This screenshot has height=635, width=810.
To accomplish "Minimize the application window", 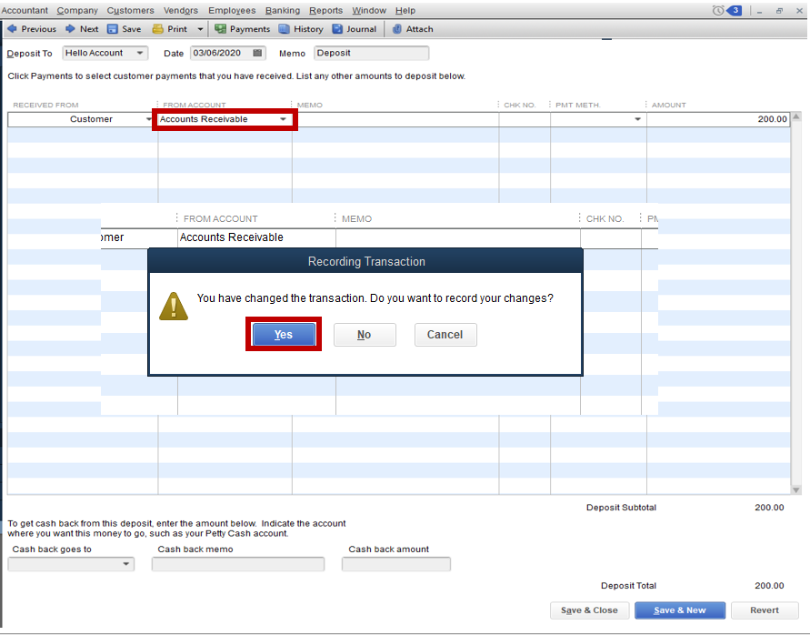I will pyautogui.click(x=759, y=11).
